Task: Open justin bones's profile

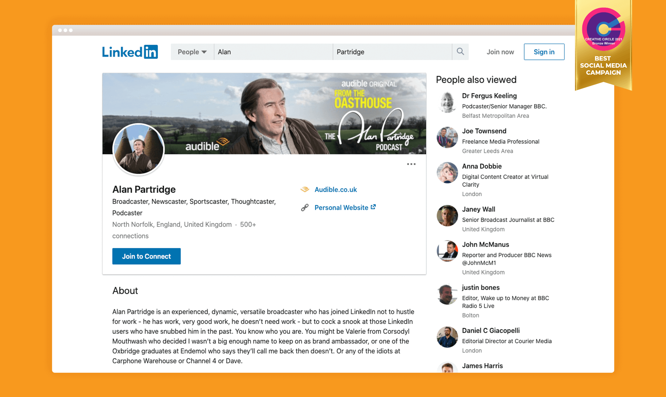Action: [481, 288]
